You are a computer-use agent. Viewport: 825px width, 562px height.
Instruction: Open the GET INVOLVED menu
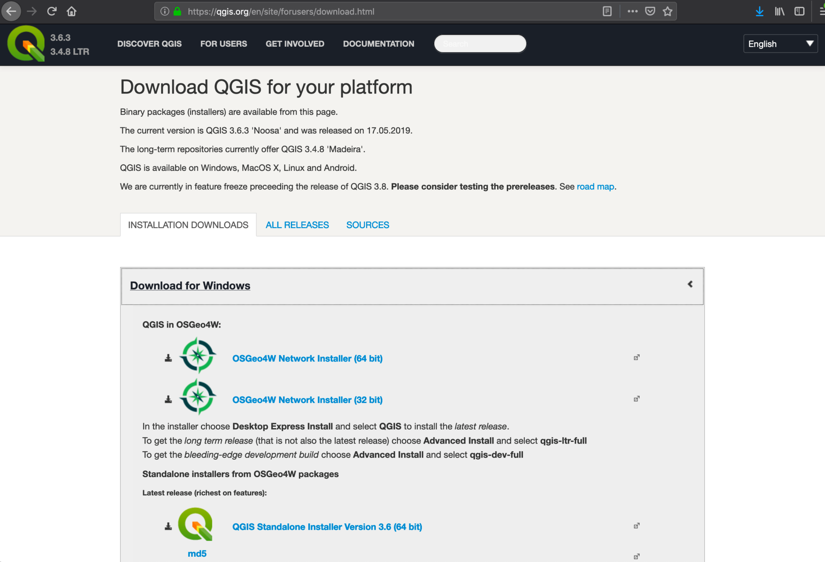pyautogui.click(x=295, y=44)
